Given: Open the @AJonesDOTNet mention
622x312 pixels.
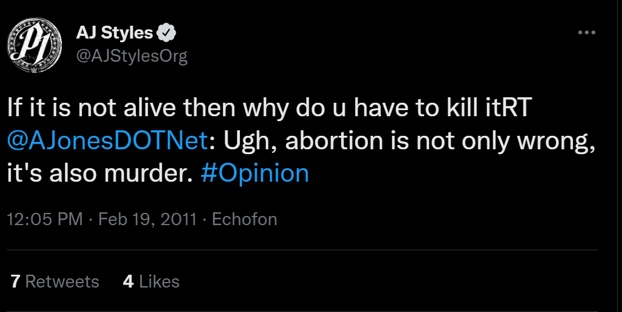Looking at the screenshot, I should pyautogui.click(x=108, y=140).
